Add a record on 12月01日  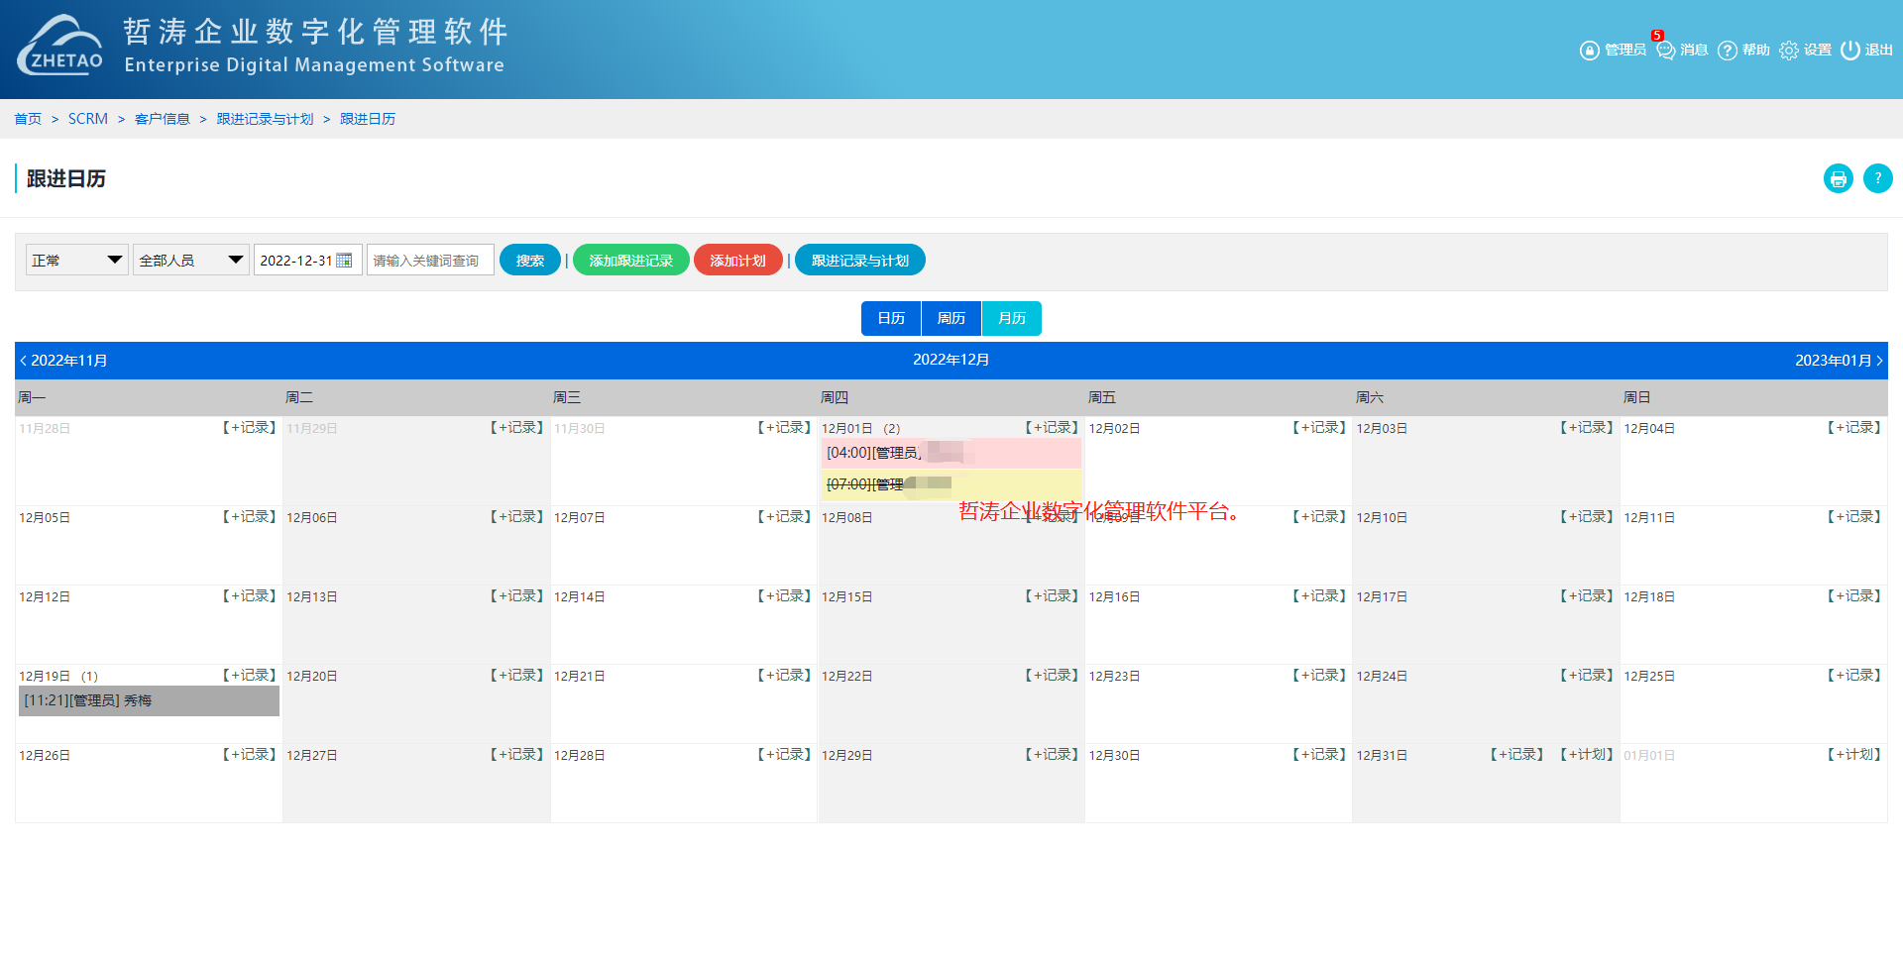point(1052,428)
